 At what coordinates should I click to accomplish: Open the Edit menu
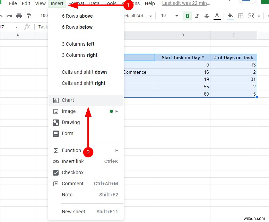pos(26,3)
